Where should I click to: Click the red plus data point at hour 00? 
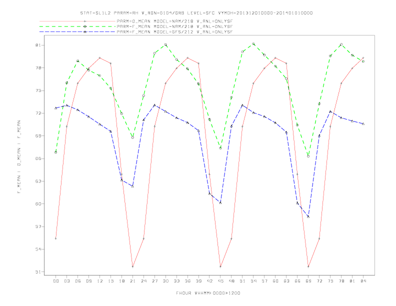56,238
